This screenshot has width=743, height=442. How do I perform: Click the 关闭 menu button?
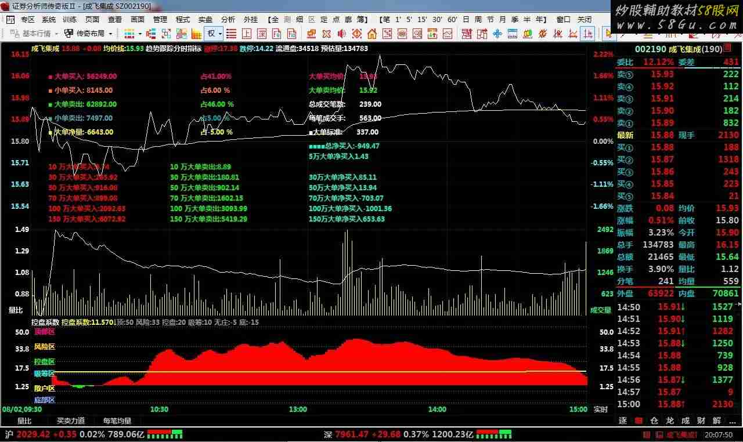click(x=585, y=19)
